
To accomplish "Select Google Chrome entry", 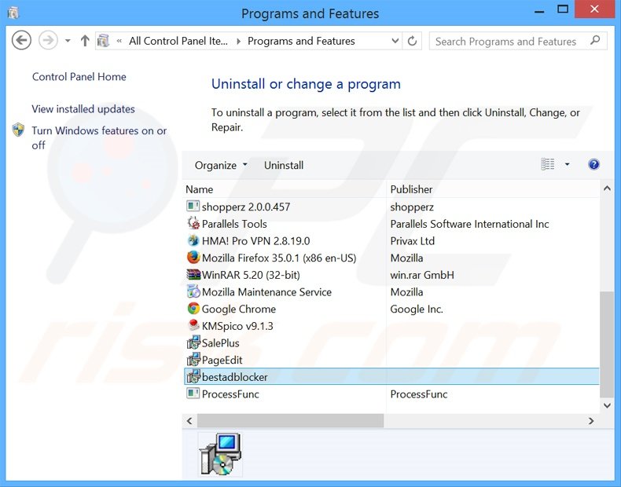I will point(391,309).
